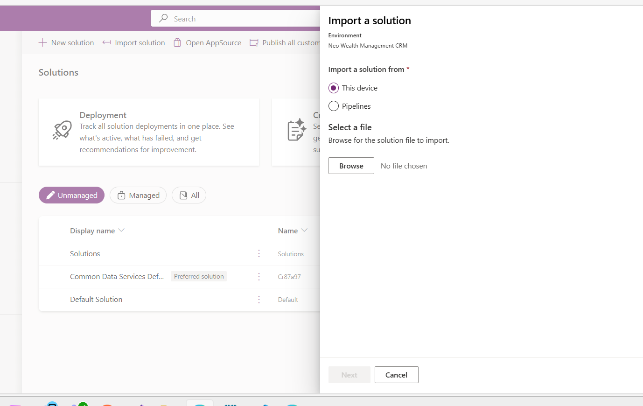Show All solutions filter tab
The image size is (643, 406).
coord(189,195)
